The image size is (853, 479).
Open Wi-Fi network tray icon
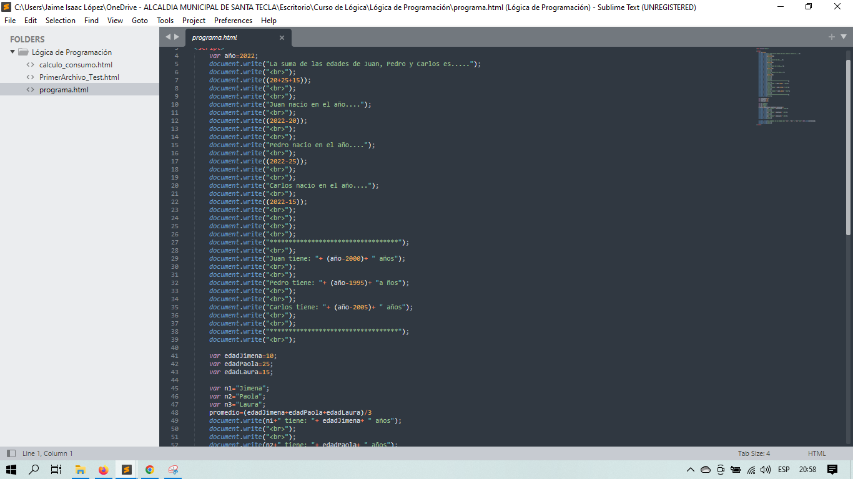pos(751,470)
